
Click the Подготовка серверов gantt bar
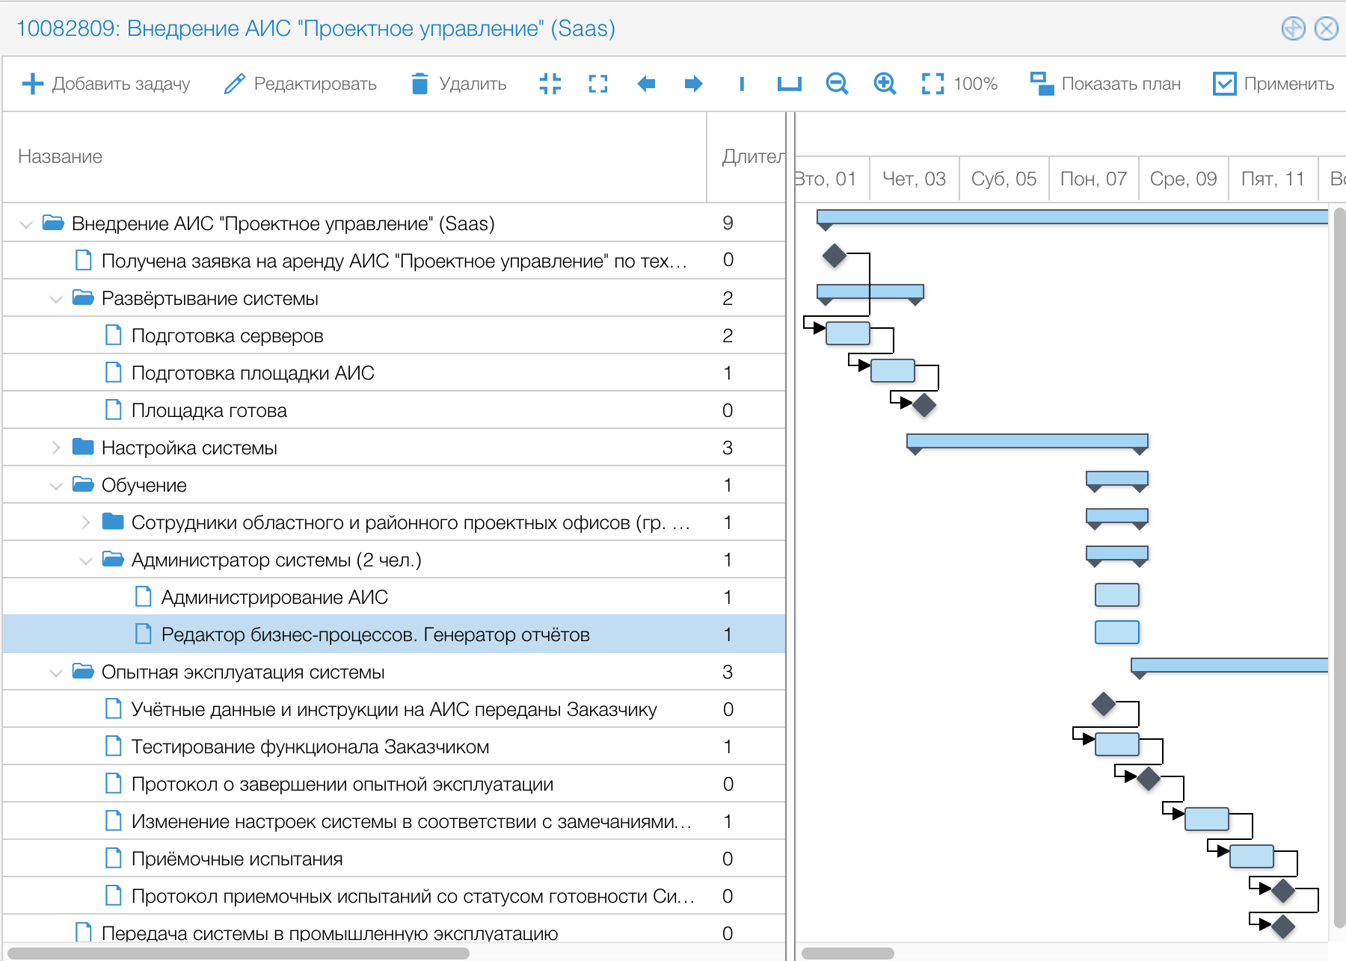847,333
